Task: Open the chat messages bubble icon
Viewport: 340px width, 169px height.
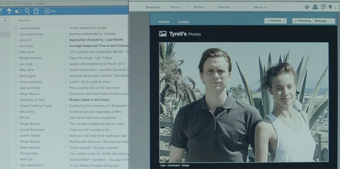Action: coord(323,7)
